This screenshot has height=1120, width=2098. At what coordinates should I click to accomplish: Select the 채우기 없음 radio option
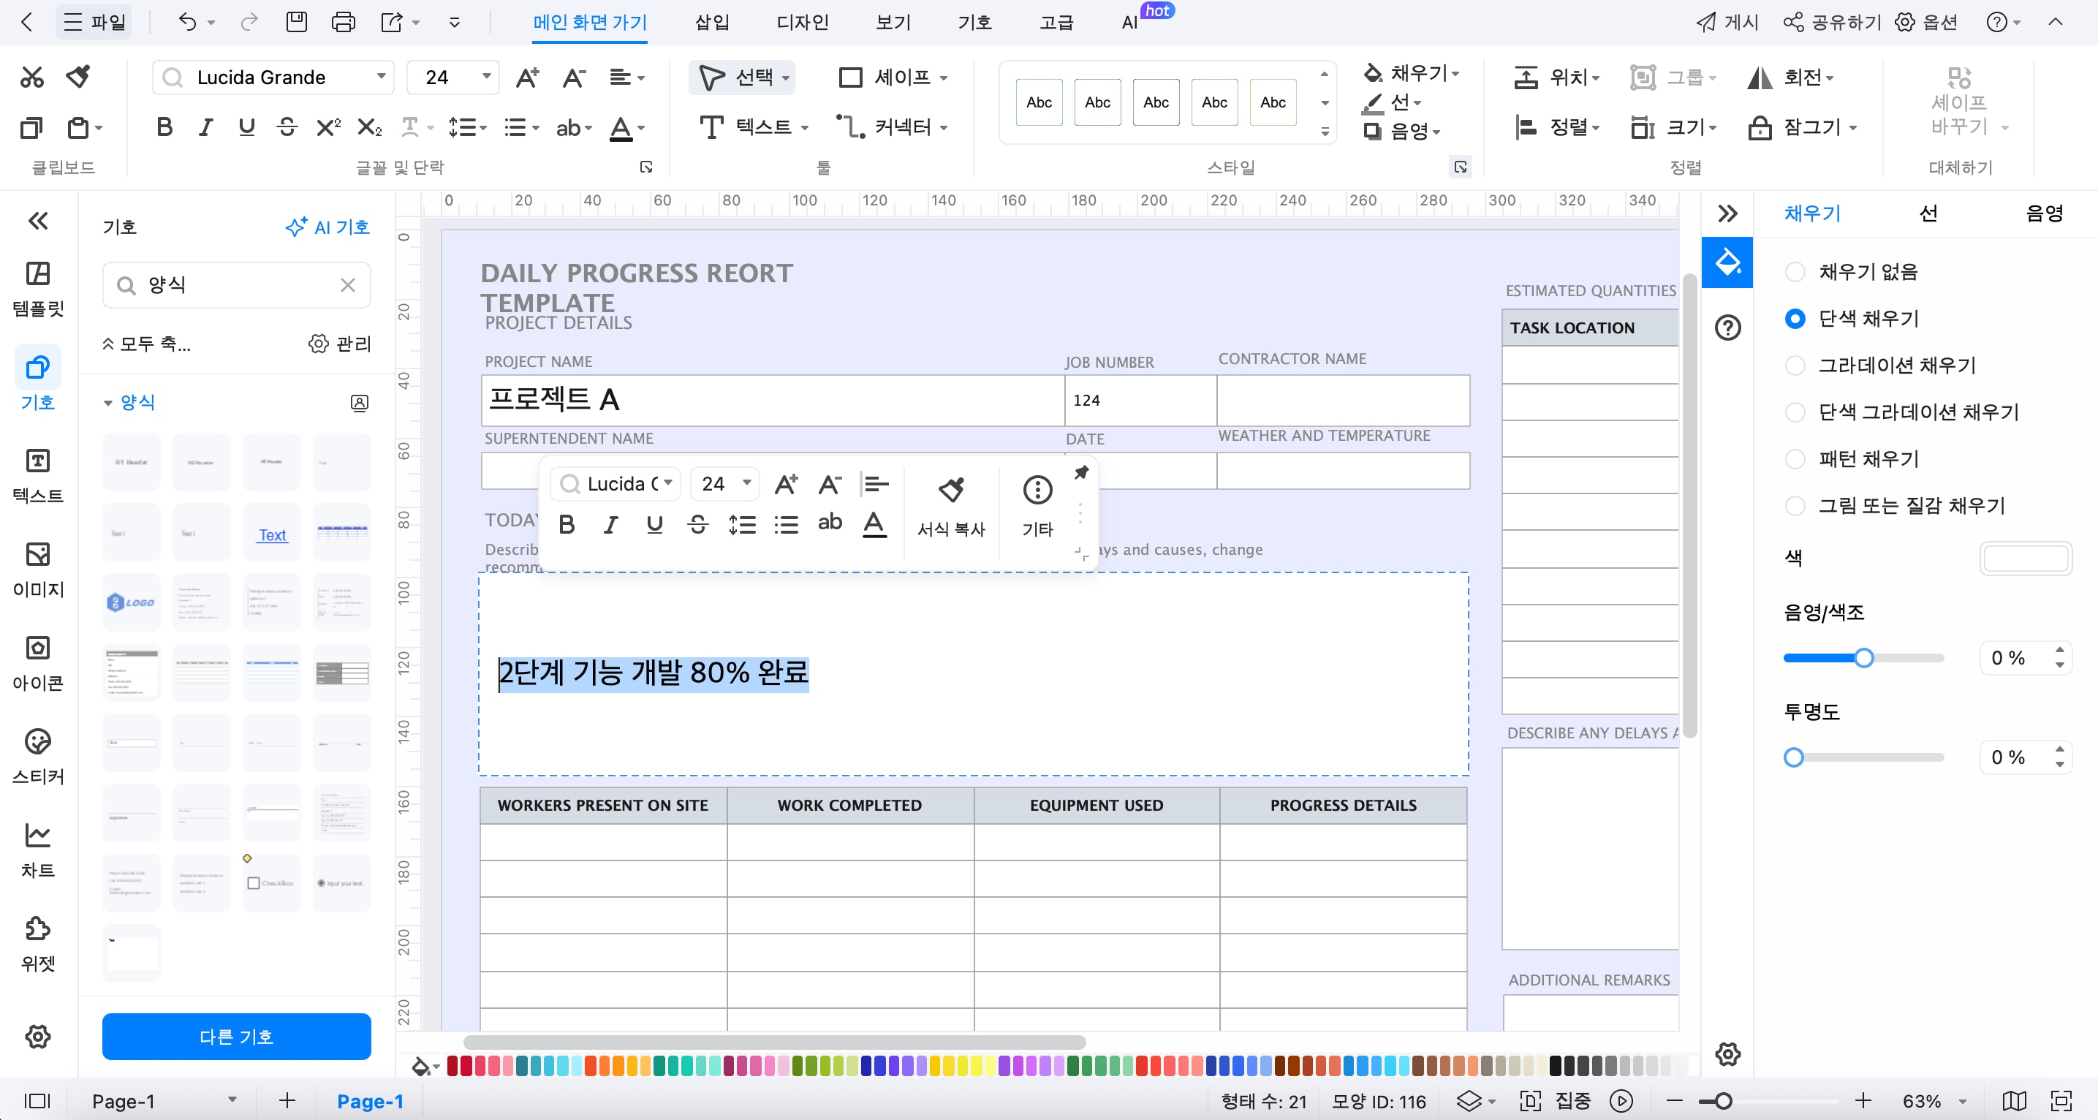tap(1795, 271)
